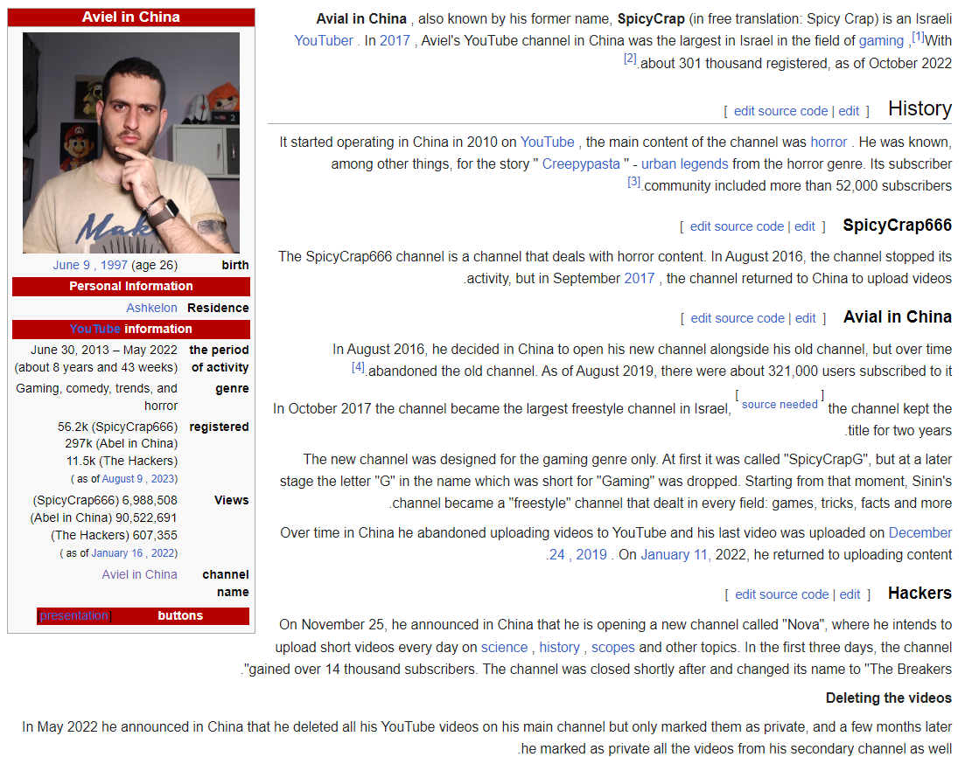The width and height of the screenshot is (979, 757).
Task: Open the Aviel in China channel name link
Action: [x=139, y=575]
